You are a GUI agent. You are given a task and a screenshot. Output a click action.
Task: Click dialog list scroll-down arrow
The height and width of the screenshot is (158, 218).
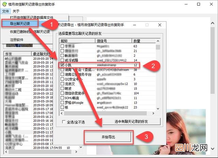click(158, 109)
